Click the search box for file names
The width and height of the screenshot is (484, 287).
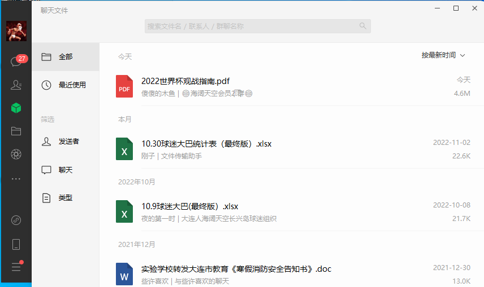pyautogui.click(x=257, y=26)
